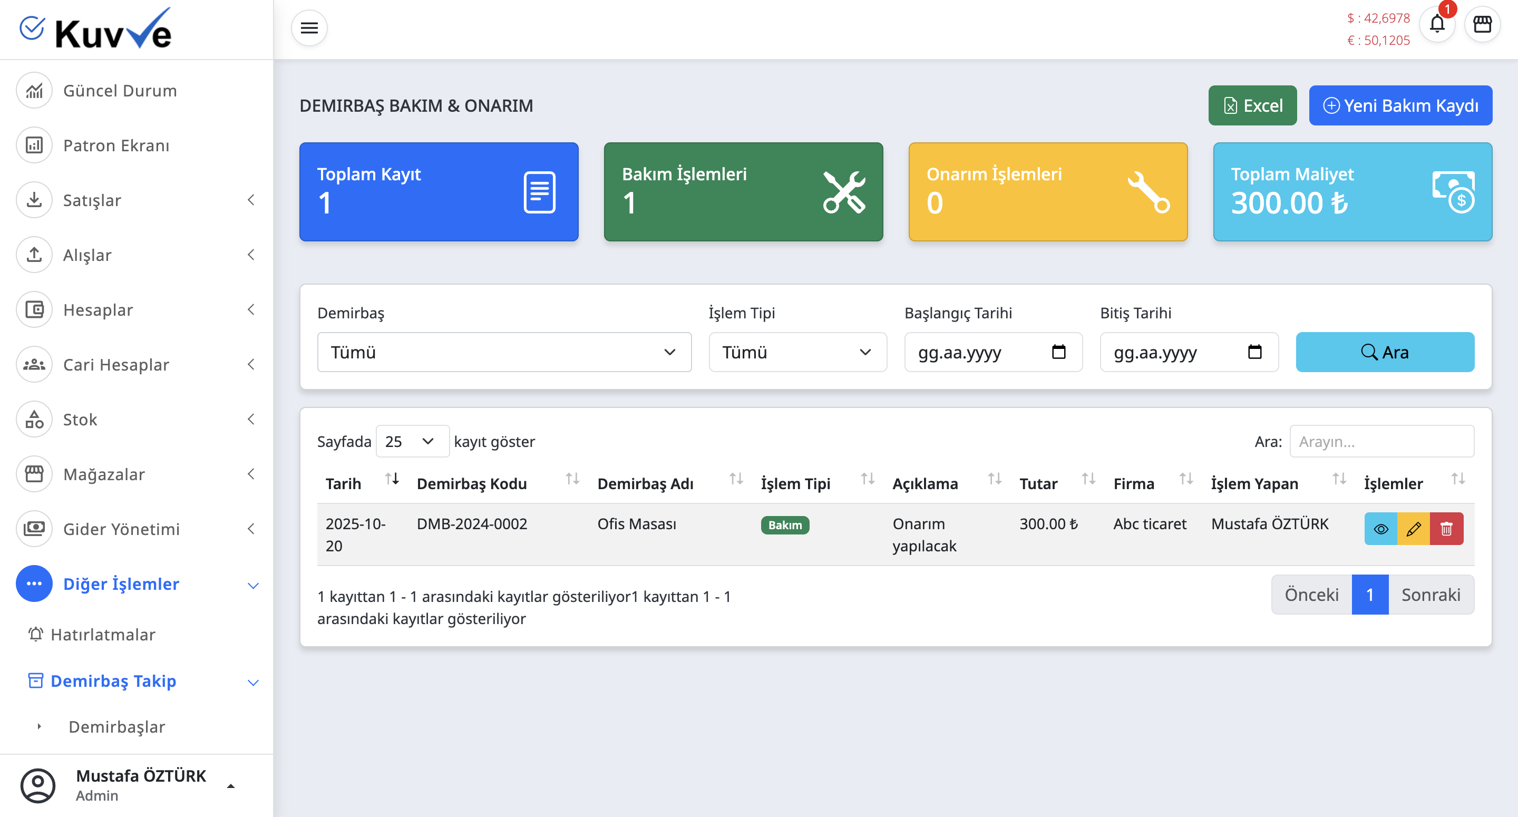Open Hatırlatmalar menu item
The width and height of the screenshot is (1518, 817).
(x=103, y=634)
